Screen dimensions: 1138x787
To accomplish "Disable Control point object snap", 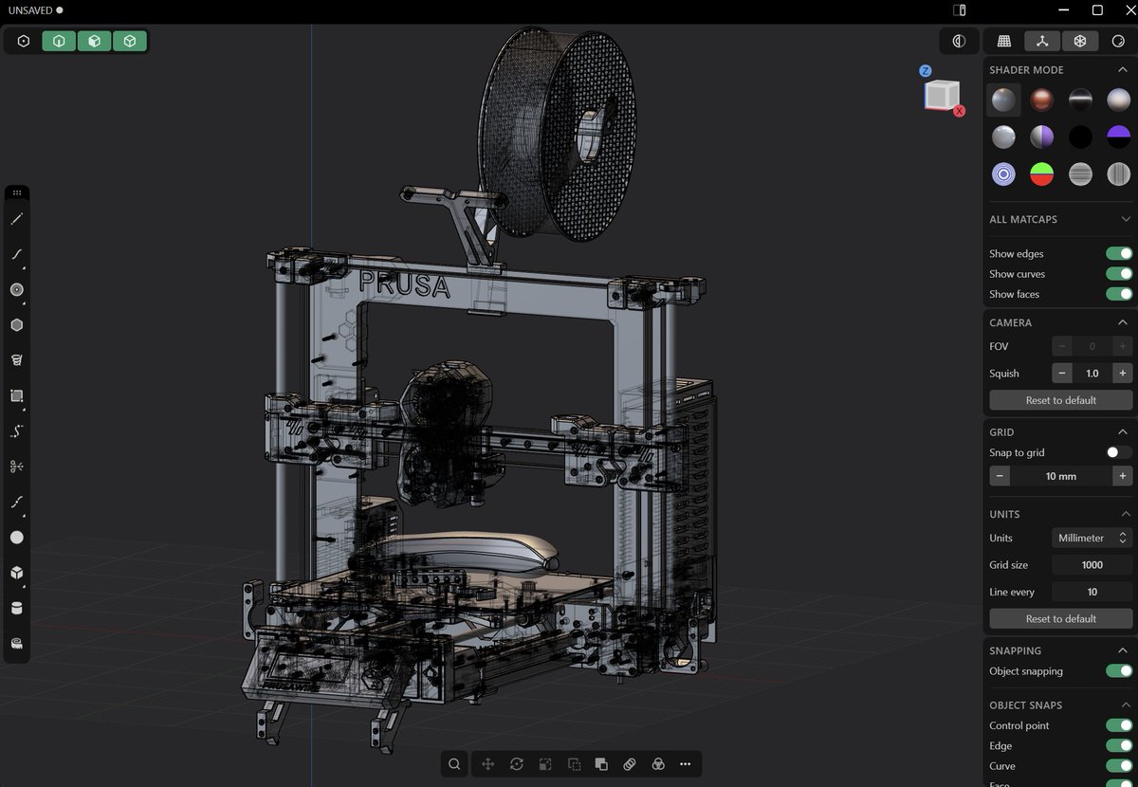I will (1119, 725).
